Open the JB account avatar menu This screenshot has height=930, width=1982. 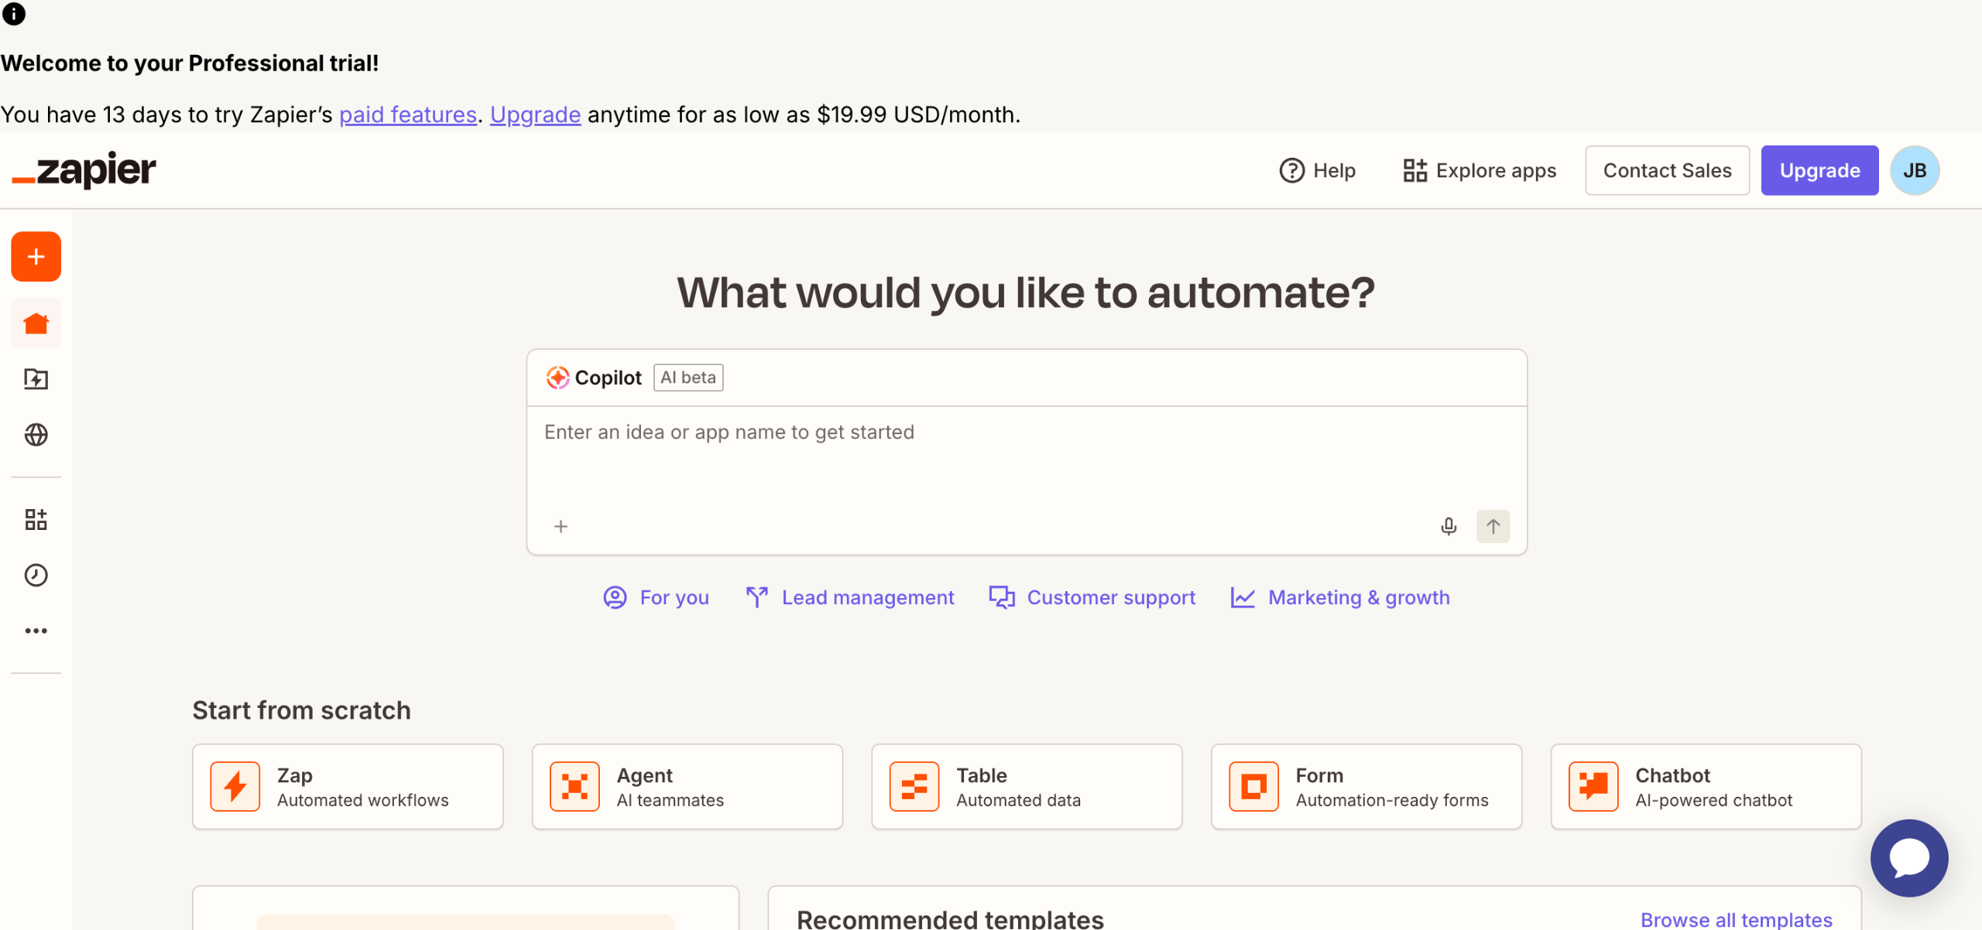1915,170
